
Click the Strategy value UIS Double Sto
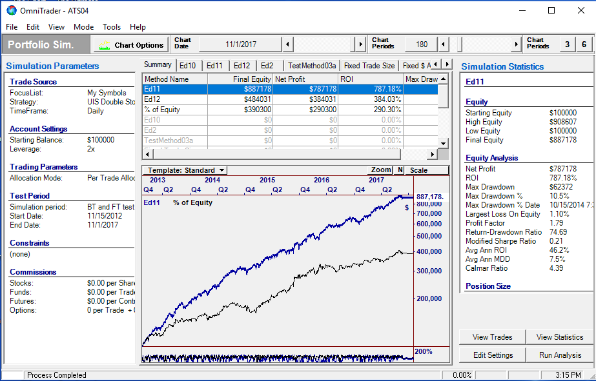[110, 102]
